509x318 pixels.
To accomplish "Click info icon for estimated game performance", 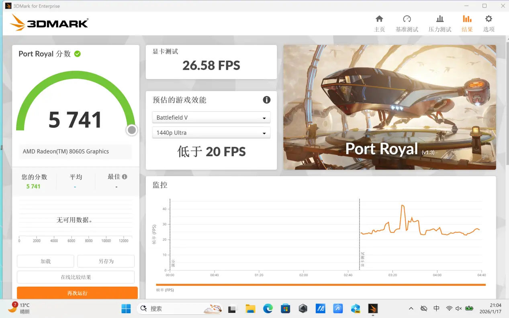I will [x=266, y=100].
